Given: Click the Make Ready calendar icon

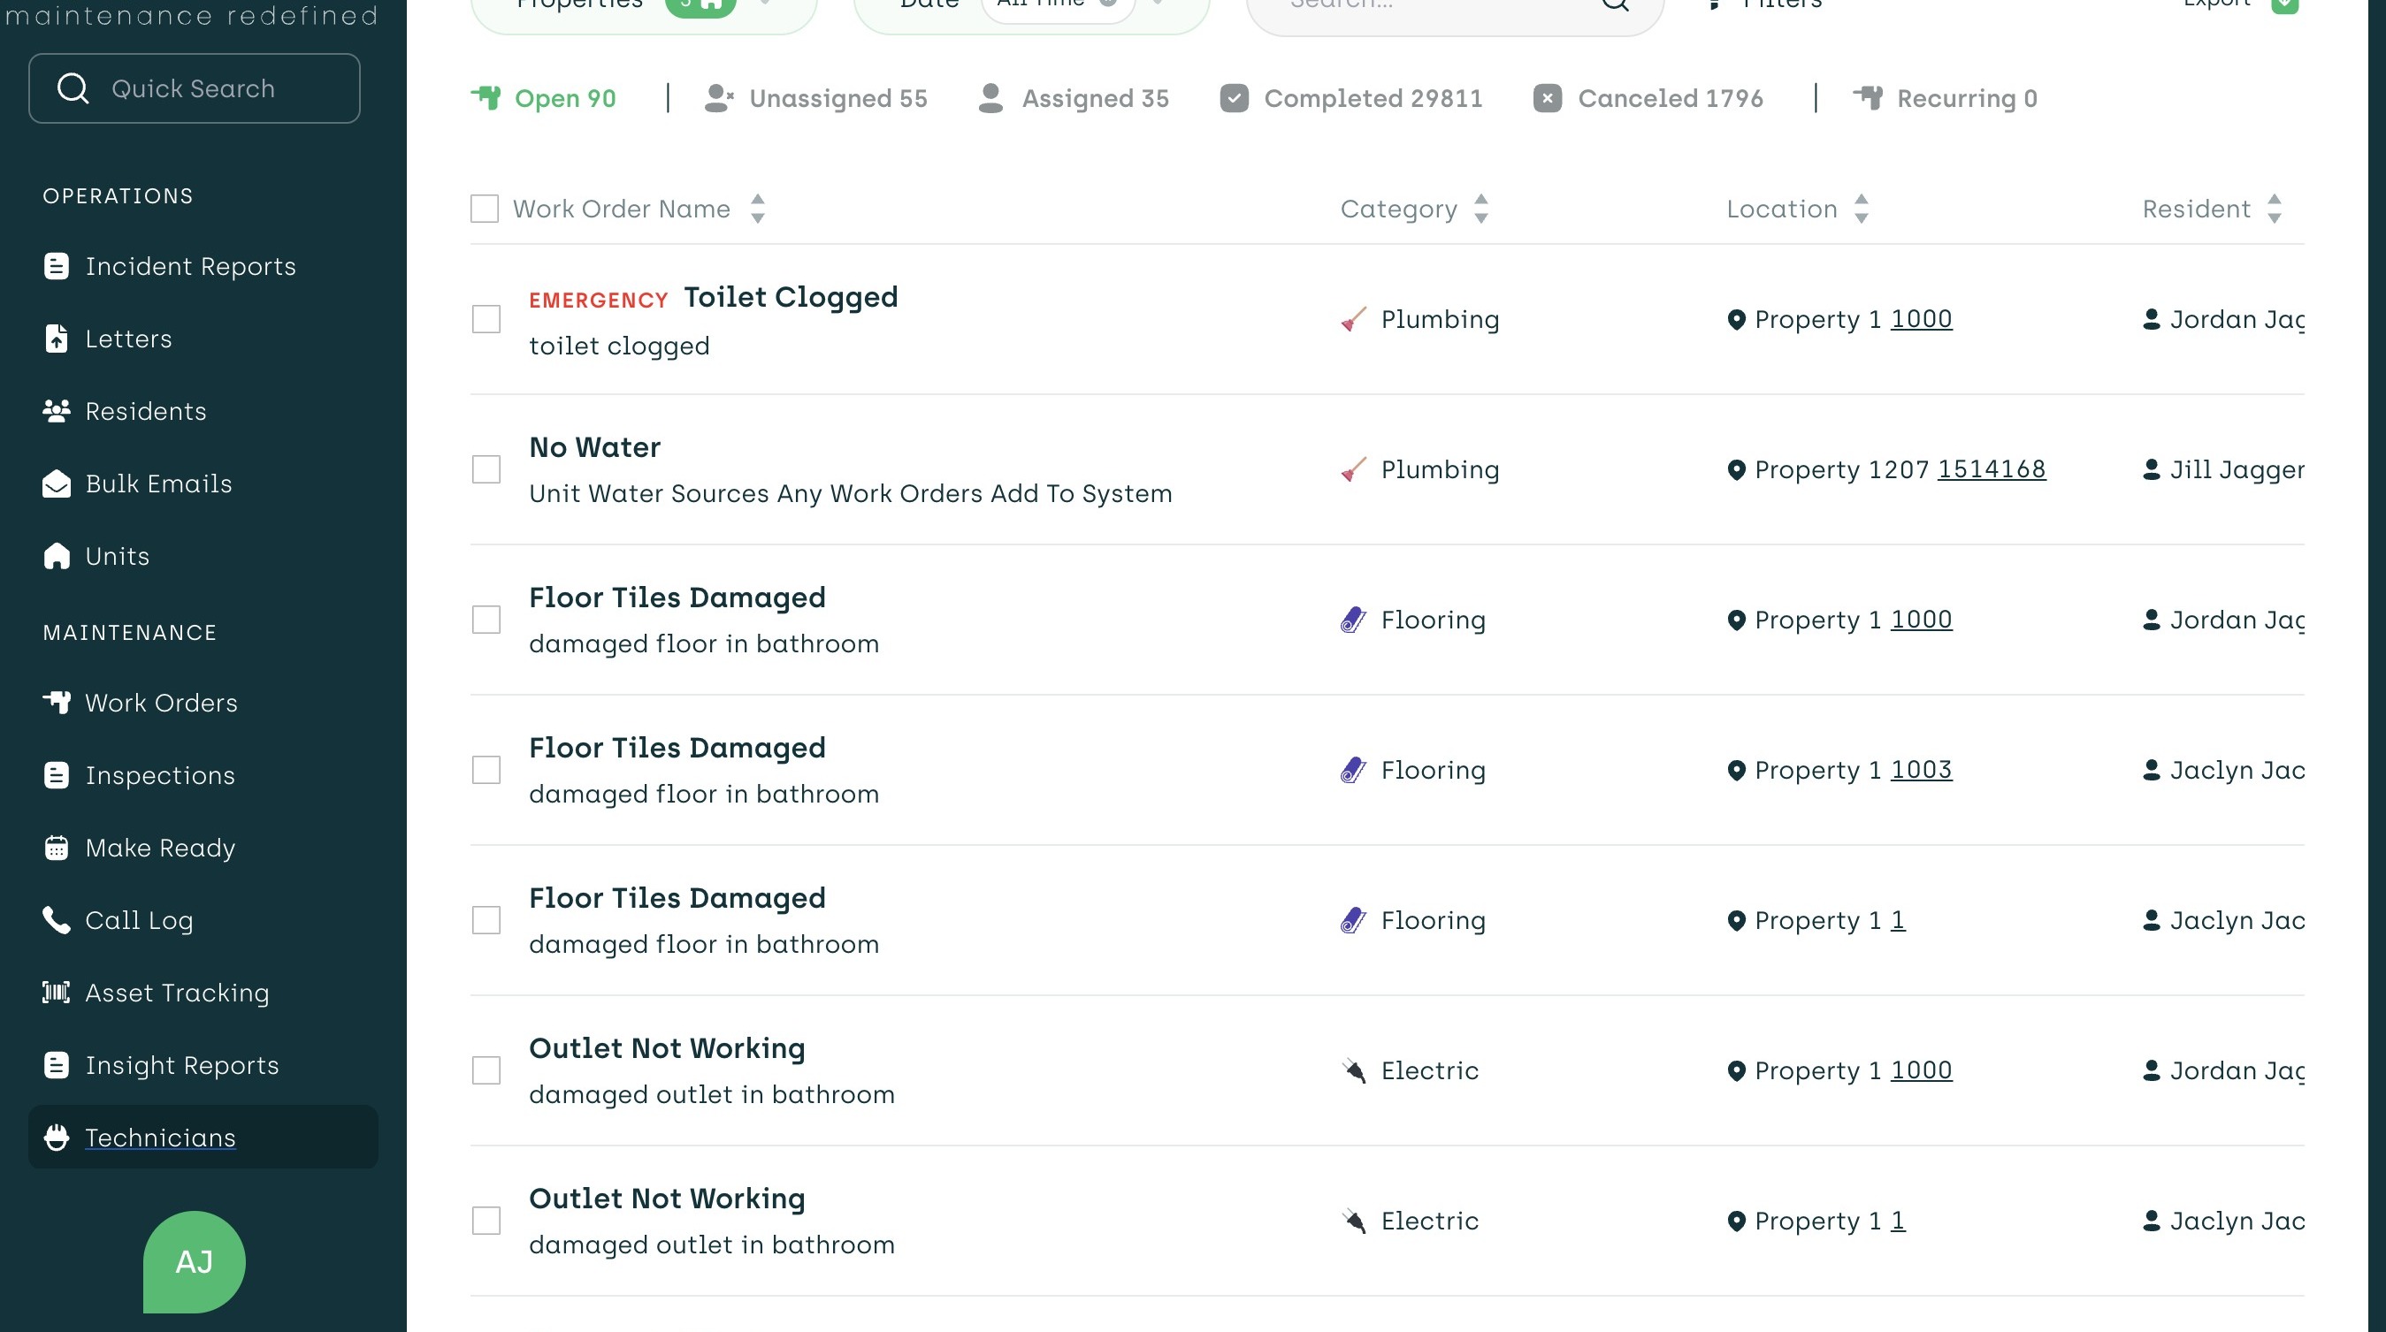Looking at the screenshot, I should pos(57,848).
